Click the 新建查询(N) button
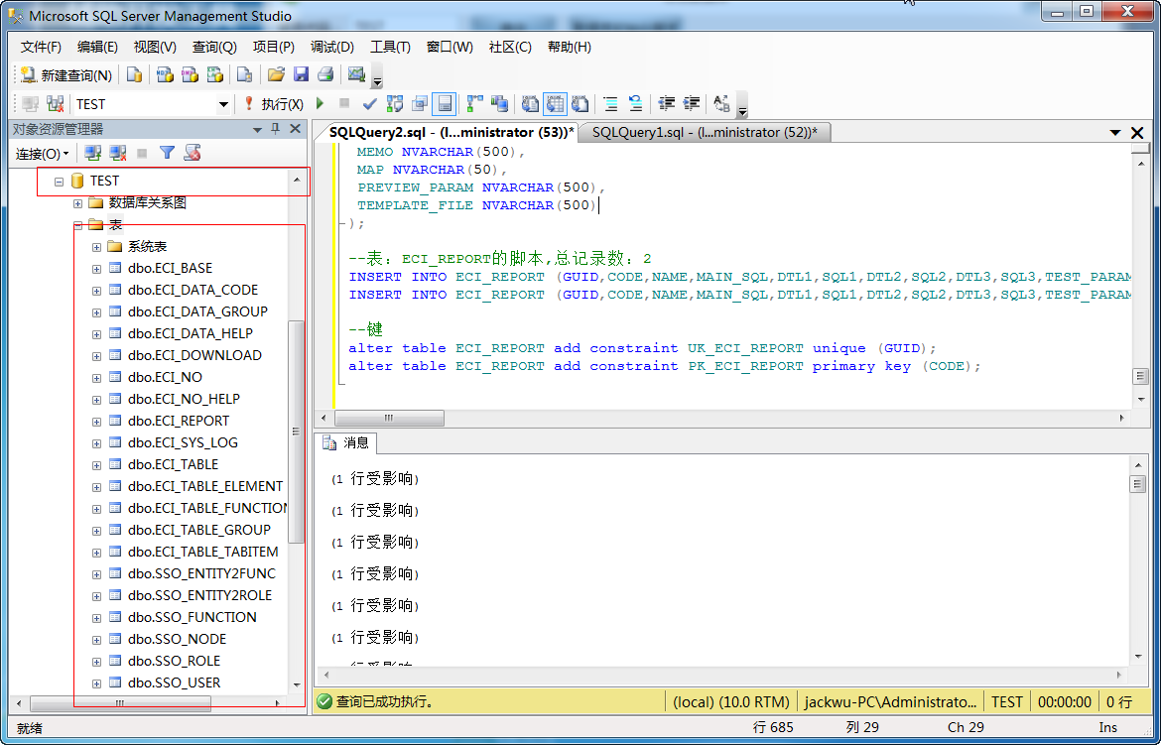This screenshot has height=745, width=1161. (x=65, y=74)
